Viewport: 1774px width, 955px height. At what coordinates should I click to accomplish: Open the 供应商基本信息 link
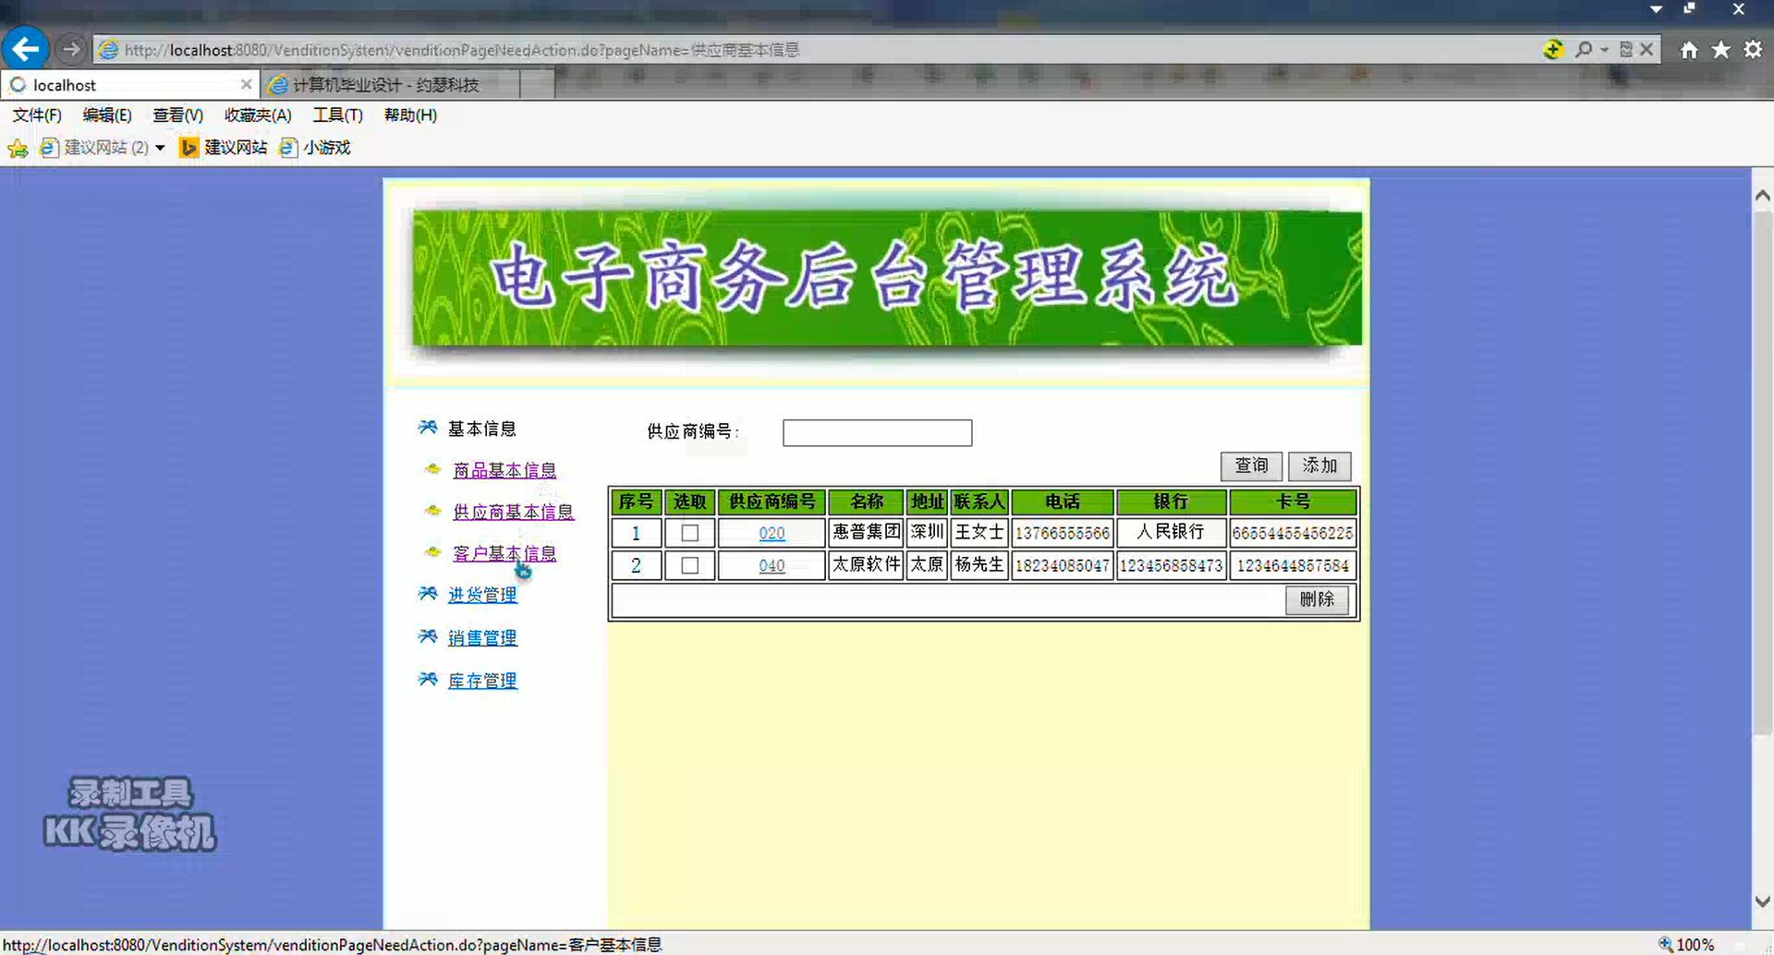[513, 512]
